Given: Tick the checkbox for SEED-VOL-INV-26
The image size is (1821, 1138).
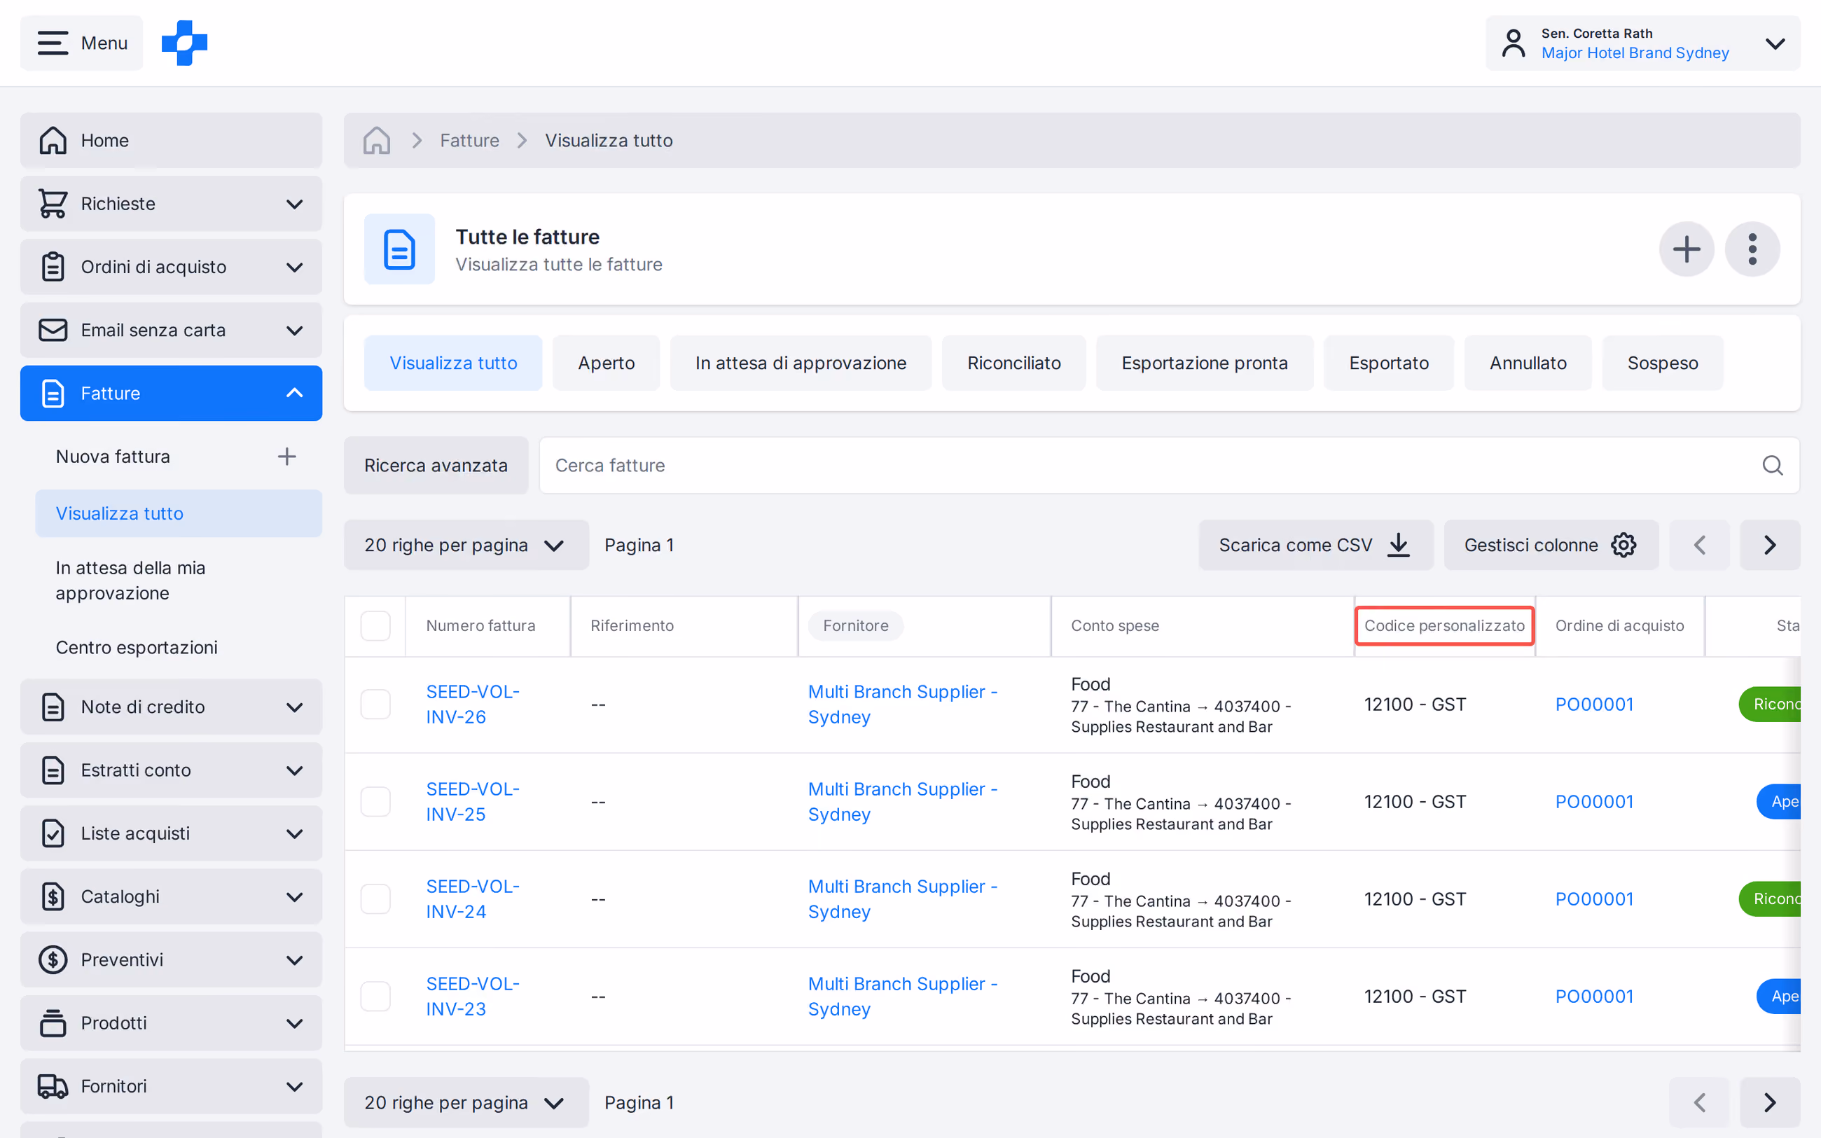Looking at the screenshot, I should coord(375,705).
